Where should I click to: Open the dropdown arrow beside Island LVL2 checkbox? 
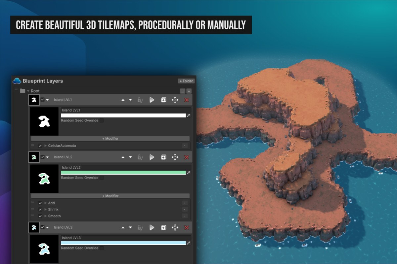point(47,157)
